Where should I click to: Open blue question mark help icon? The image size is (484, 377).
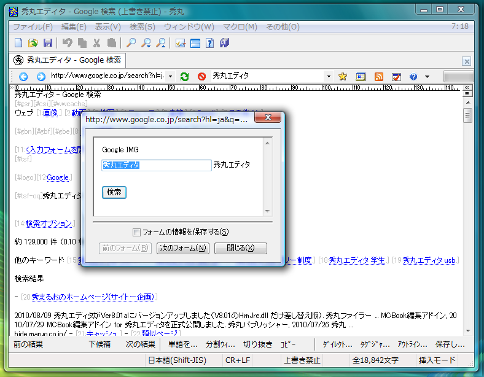coord(413,76)
